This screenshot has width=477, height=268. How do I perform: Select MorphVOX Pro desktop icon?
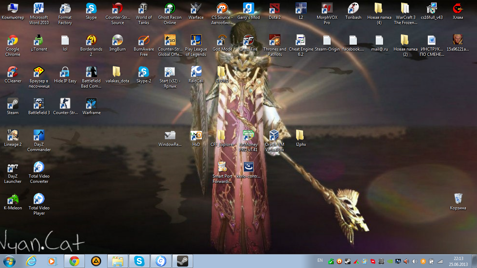(x=327, y=14)
